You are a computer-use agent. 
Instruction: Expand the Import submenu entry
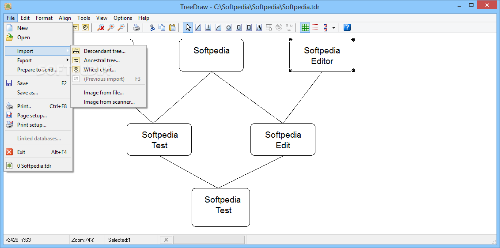(38, 51)
